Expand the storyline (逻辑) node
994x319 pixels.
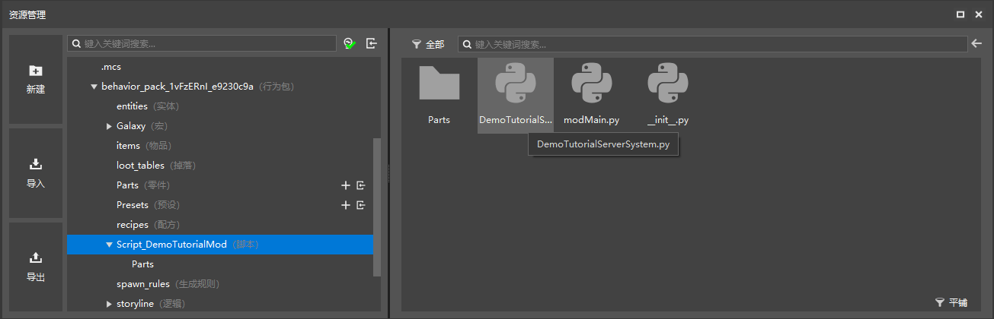(x=109, y=304)
